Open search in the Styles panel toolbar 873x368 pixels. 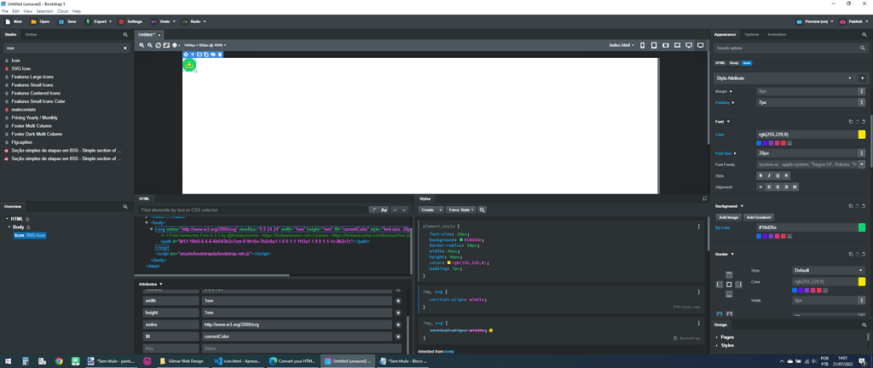click(483, 210)
